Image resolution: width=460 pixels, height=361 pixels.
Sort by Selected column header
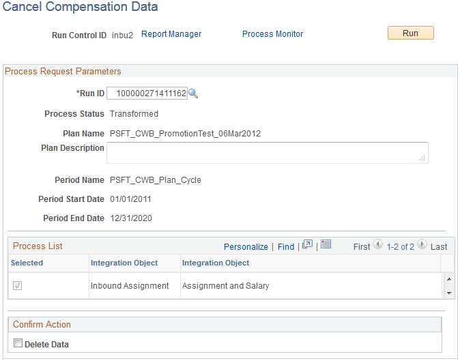coord(27,263)
